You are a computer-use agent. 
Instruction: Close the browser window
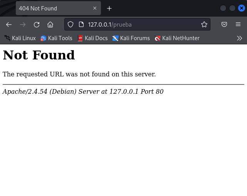[242, 8]
